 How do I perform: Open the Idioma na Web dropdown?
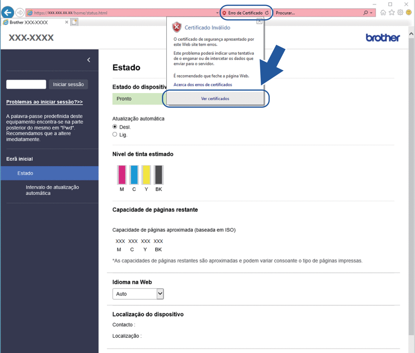click(x=138, y=294)
